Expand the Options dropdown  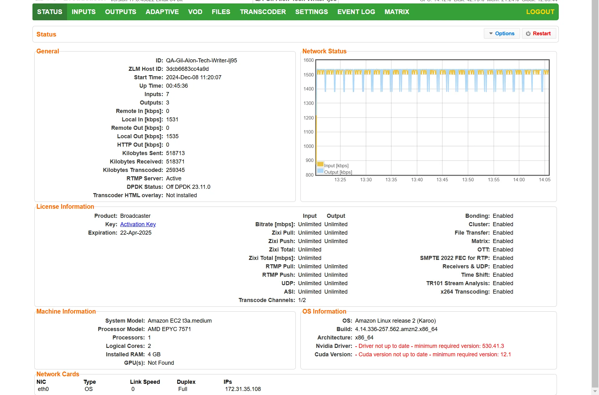point(502,33)
